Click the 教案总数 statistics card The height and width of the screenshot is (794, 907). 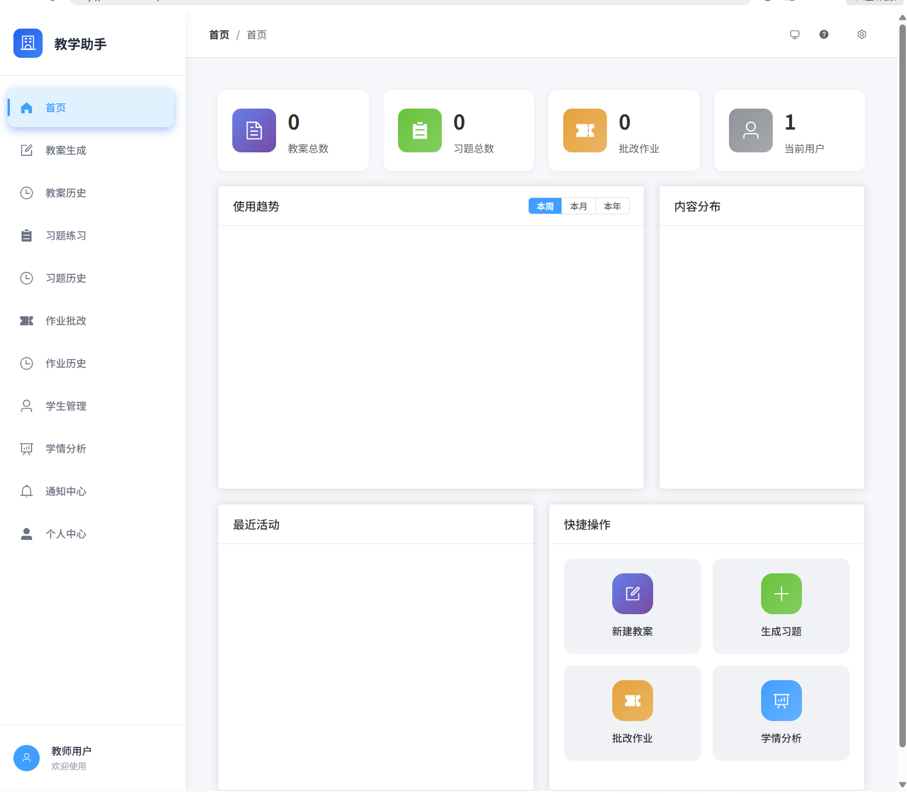pos(293,131)
